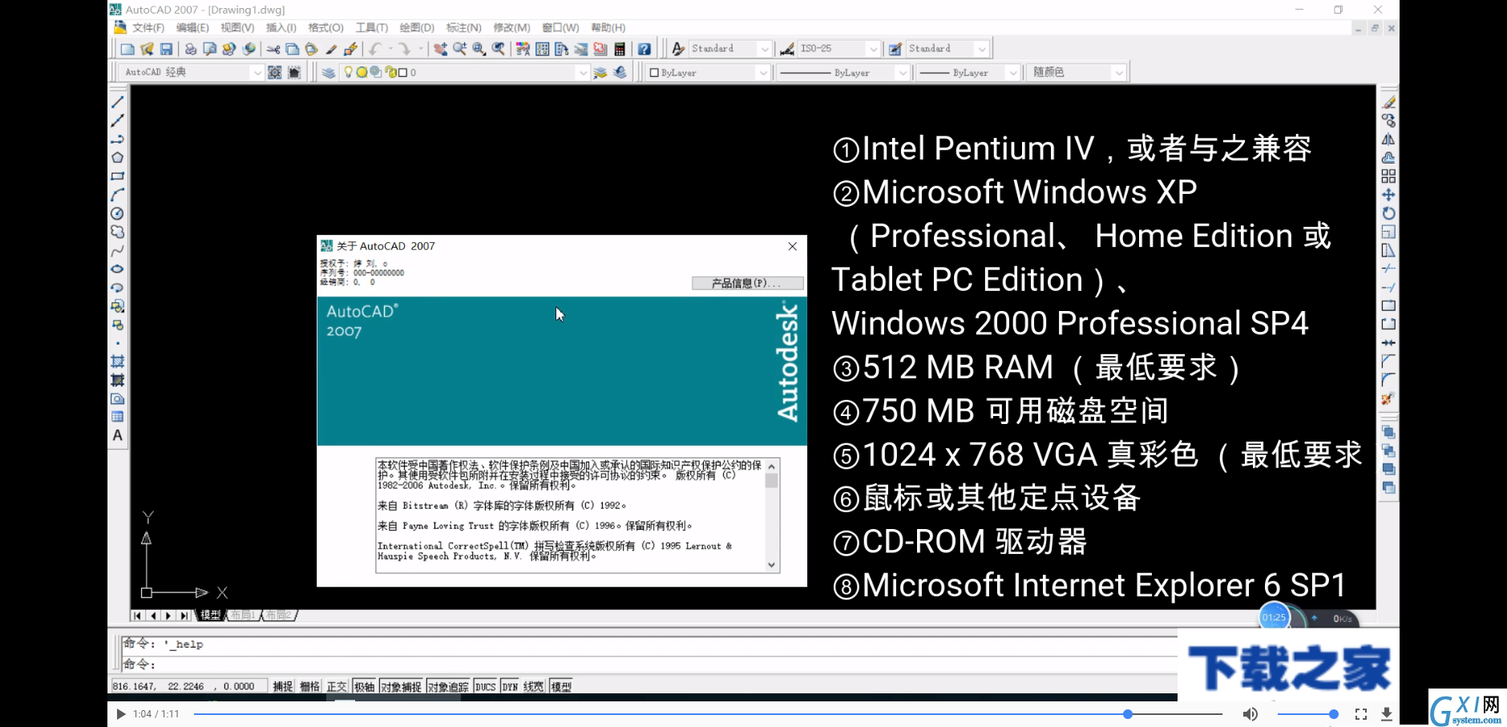The height and width of the screenshot is (727, 1507).
Task: Click the Help question mark icon
Action: coord(644,49)
